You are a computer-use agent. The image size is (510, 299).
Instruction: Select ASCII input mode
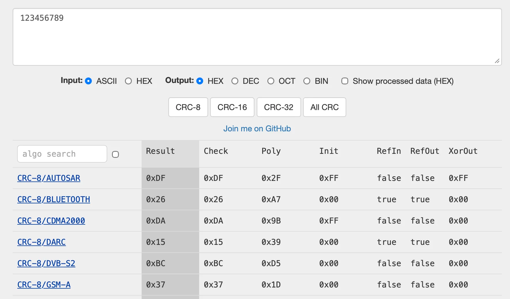[x=88, y=81]
